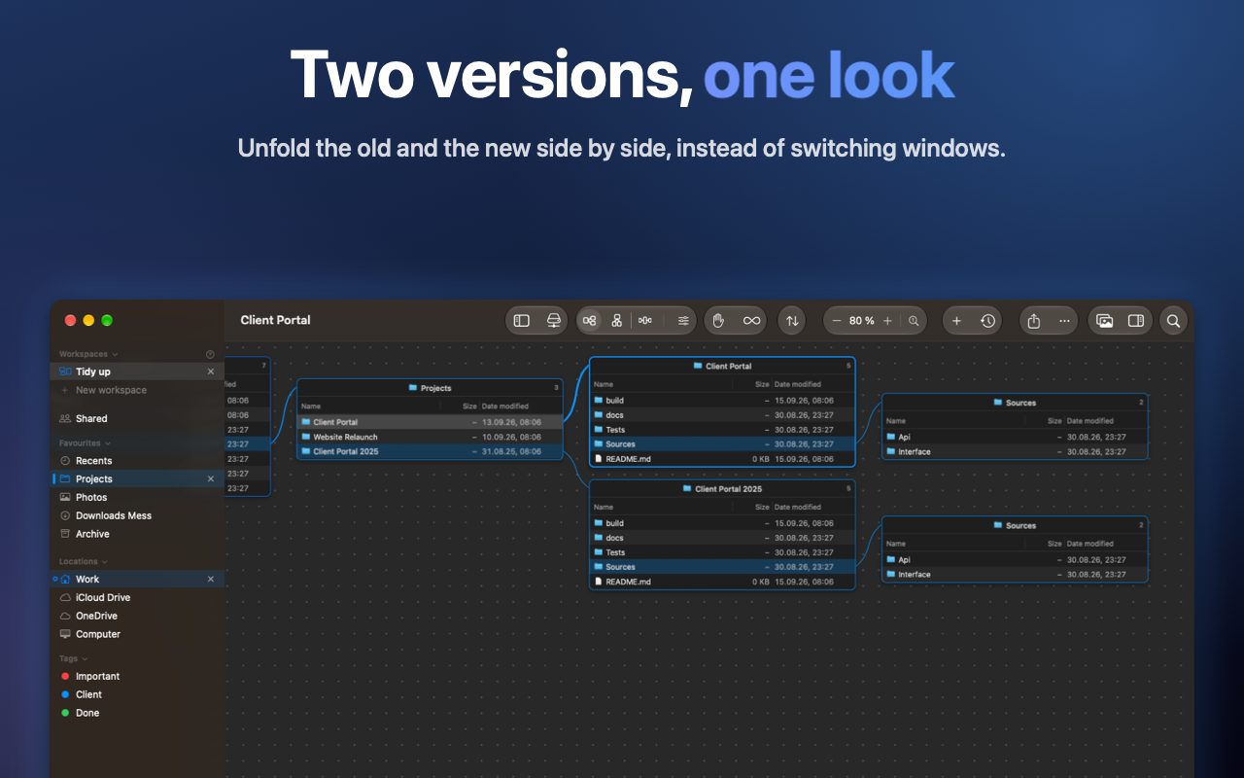Toggle the infinity canvas mode icon
Viewport: 1244px width, 778px height.
tap(751, 321)
